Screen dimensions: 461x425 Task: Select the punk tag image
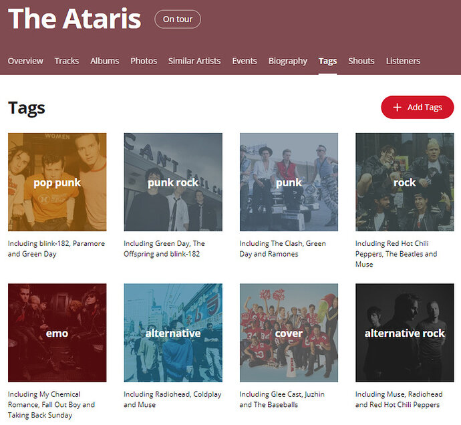click(x=289, y=182)
